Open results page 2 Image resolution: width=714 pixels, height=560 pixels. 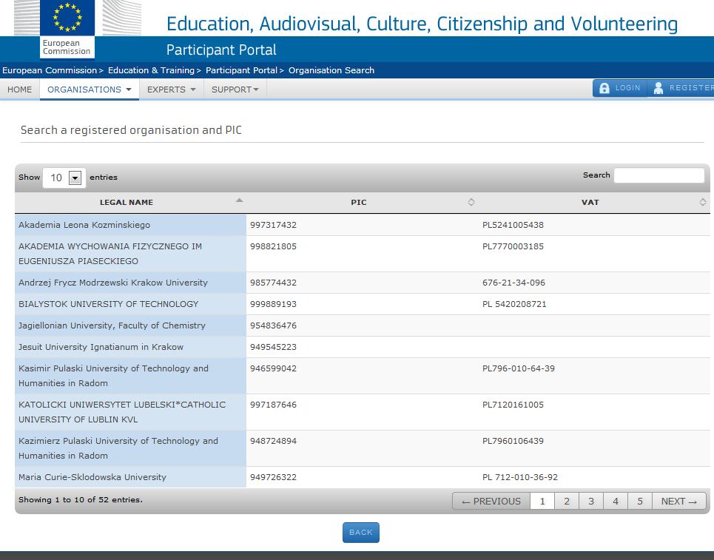point(567,502)
